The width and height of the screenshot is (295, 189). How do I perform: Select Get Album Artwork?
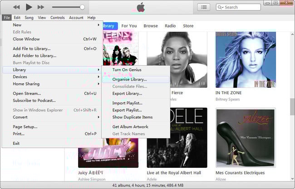136,127
